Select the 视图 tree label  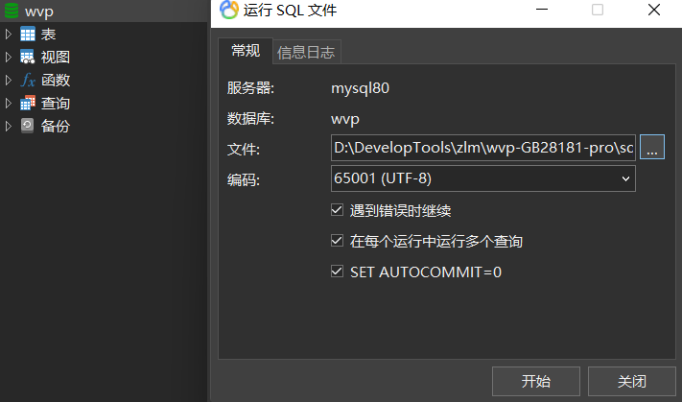click(56, 57)
